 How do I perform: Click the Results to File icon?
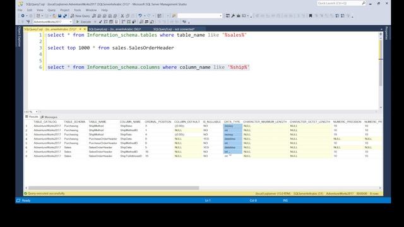(x=152, y=22)
